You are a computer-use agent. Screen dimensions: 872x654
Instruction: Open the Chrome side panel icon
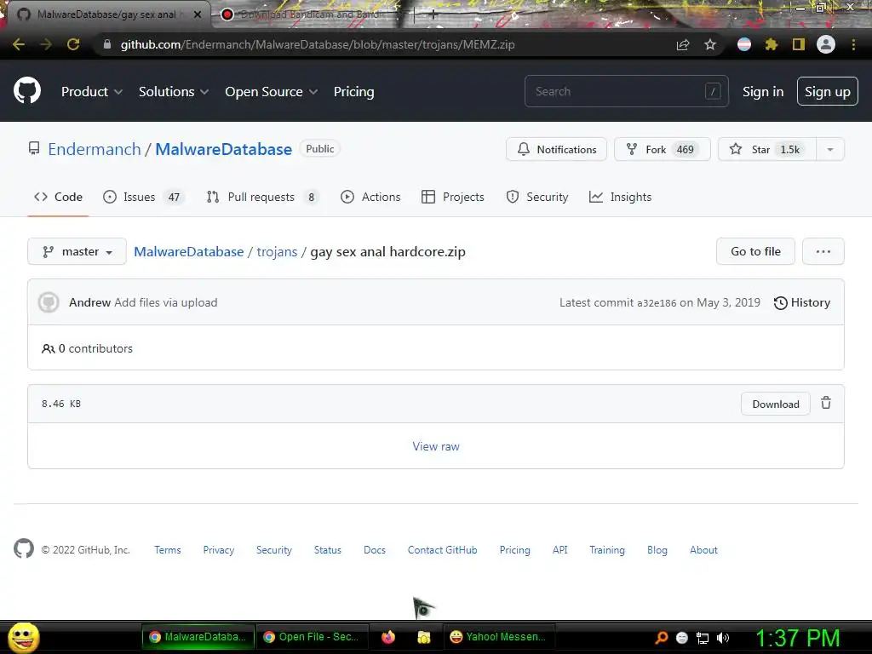click(799, 44)
